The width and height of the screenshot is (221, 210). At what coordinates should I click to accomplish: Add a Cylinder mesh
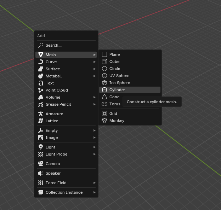[x=117, y=90]
